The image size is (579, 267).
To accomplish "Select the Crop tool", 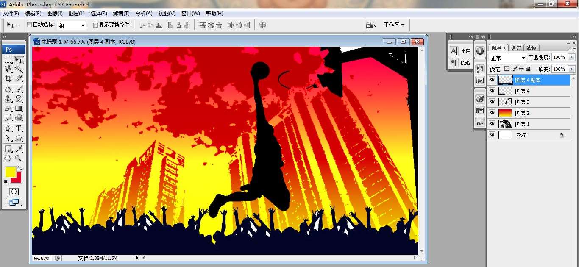I will (8, 78).
